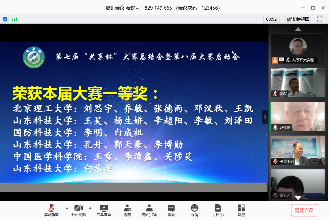The height and width of the screenshot is (220, 329).
Task: Expand the audio options arrow beside 解除静音
Action: pos(67,208)
